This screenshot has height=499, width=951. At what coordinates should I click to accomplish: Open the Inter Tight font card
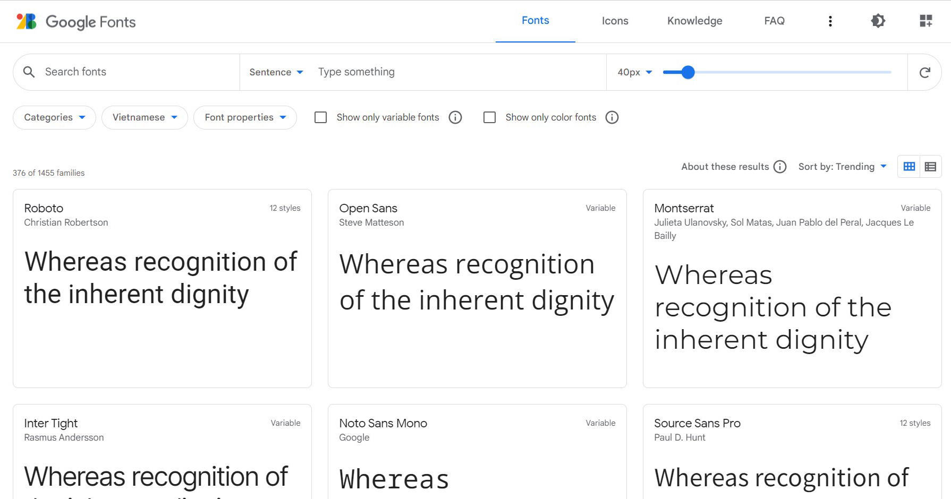coord(162,451)
